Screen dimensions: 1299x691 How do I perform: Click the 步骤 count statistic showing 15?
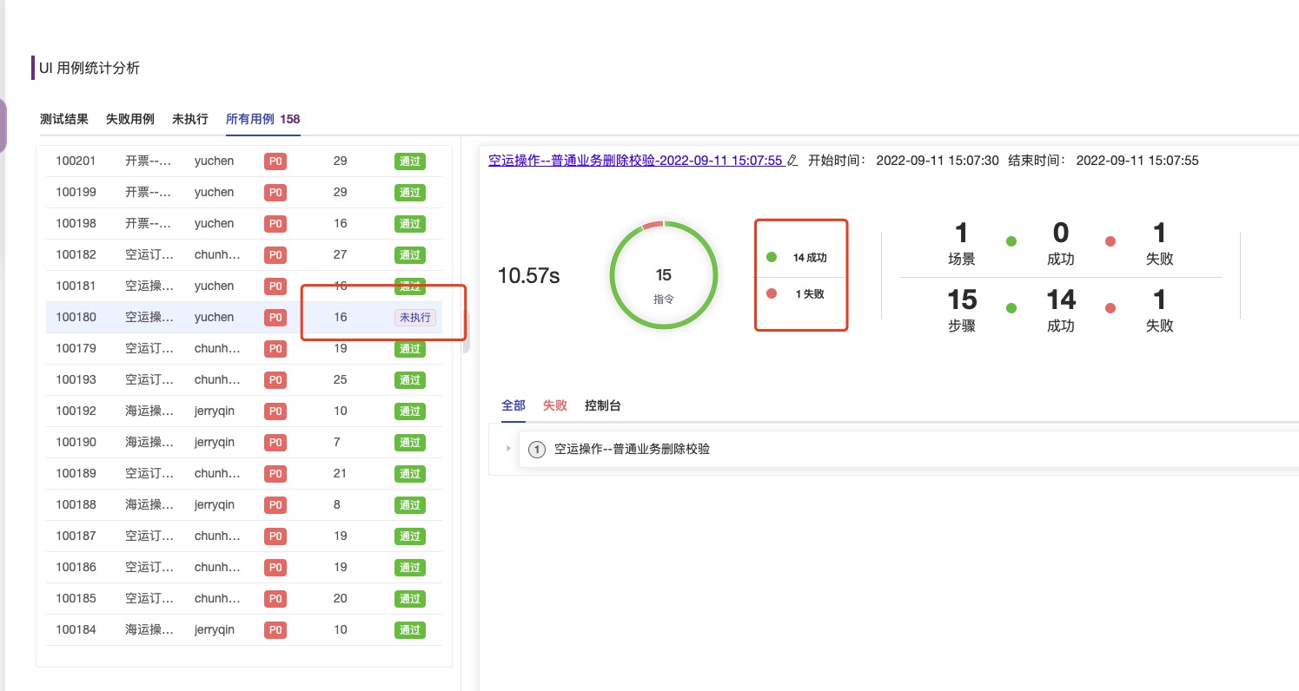(x=962, y=310)
